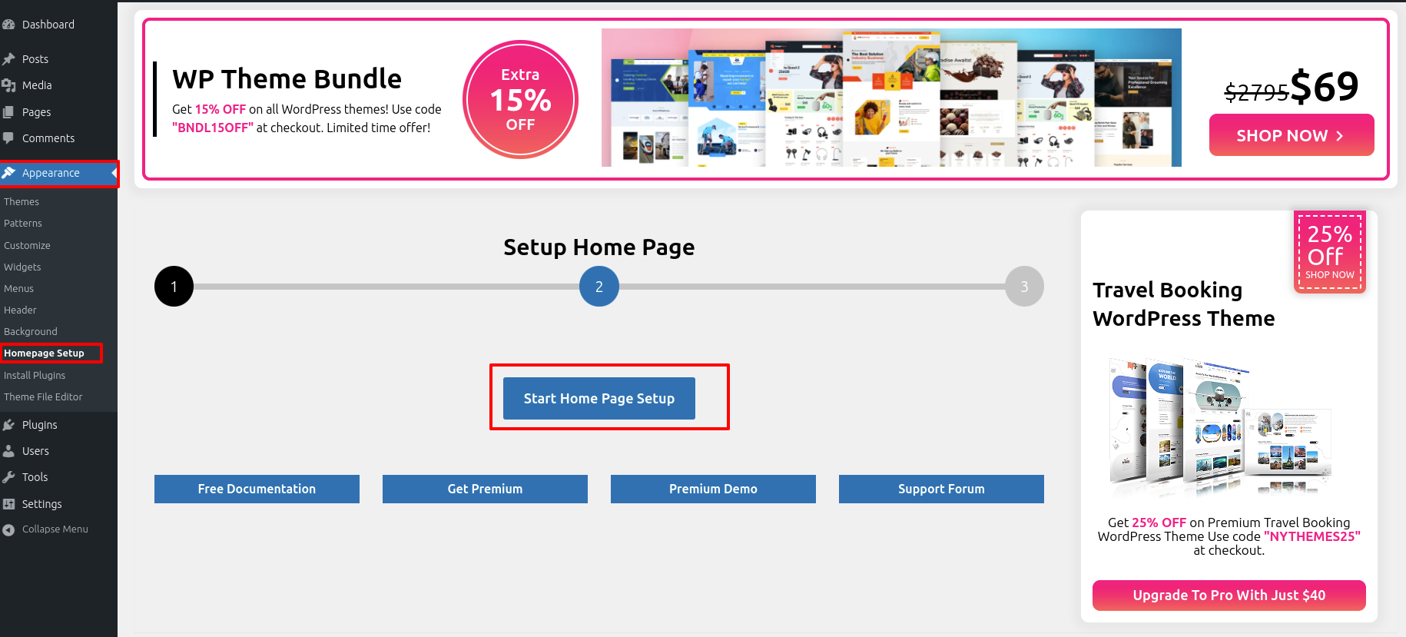Click the Comments bubble icon
Screen dimensions: 1406x637
coord(8,138)
